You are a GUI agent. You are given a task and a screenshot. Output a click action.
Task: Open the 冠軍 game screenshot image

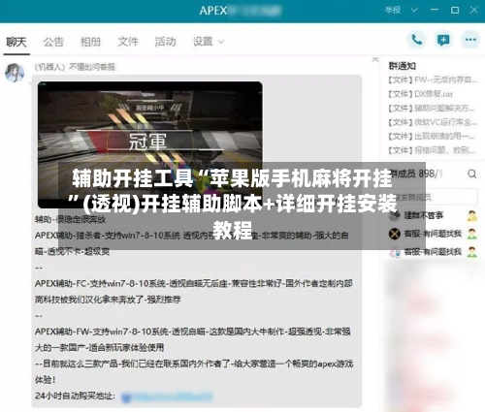tap(150, 144)
